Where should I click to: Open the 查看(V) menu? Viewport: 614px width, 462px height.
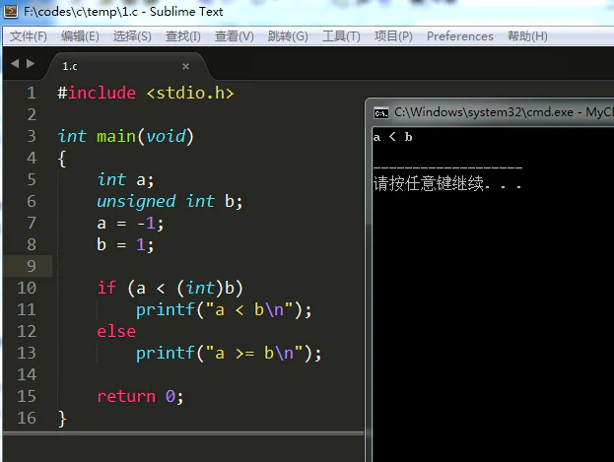235,36
